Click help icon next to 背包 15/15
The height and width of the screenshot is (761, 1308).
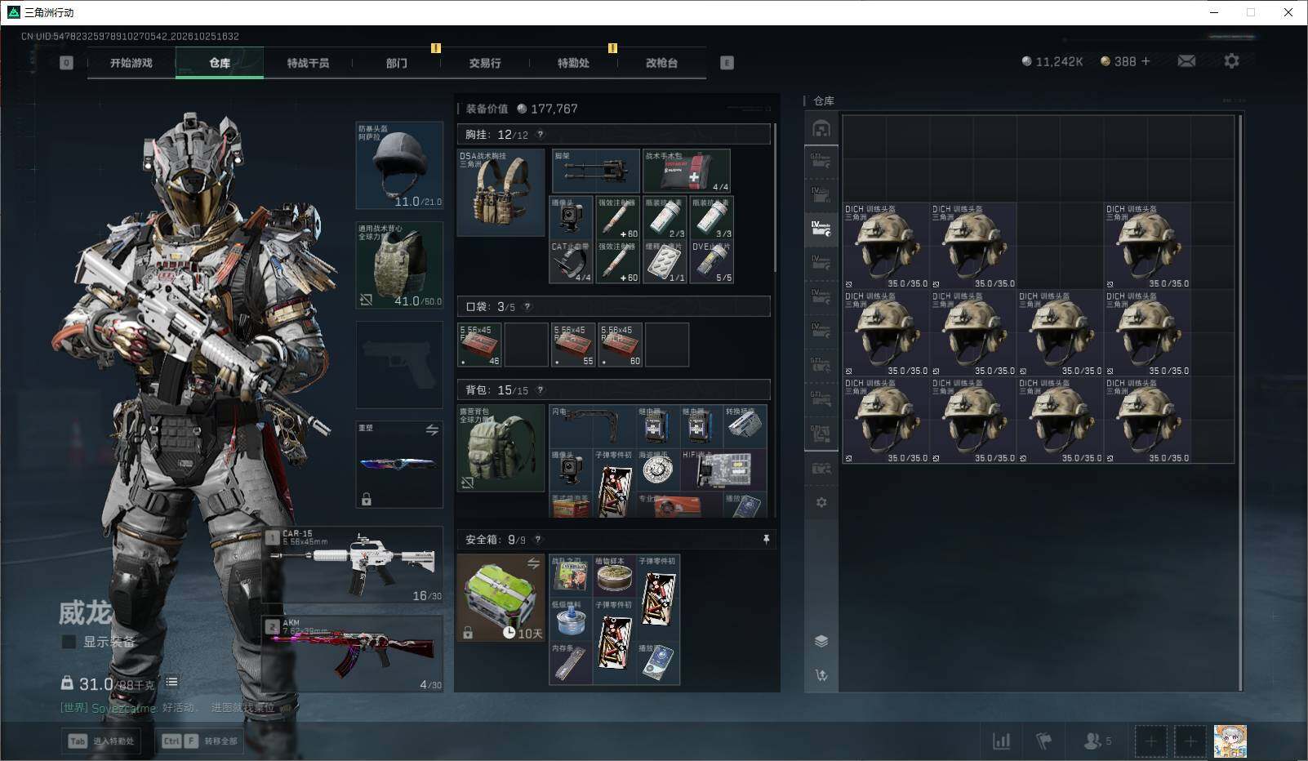point(540,390)
